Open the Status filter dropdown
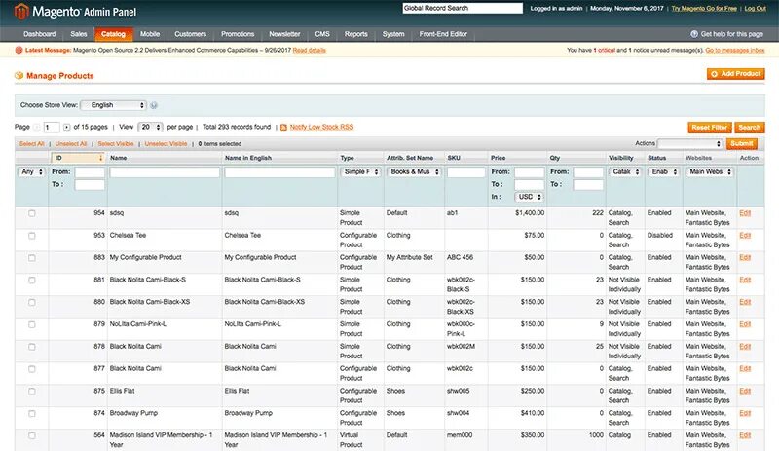This screenshot has width=779, height=451. pyautogui.click(x=664, y=172)
